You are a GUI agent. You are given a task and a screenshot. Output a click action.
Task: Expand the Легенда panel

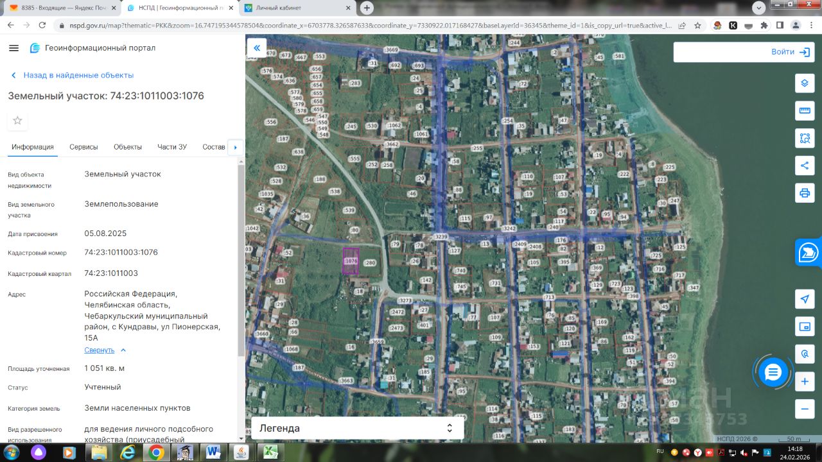click(x=357, y=428)
